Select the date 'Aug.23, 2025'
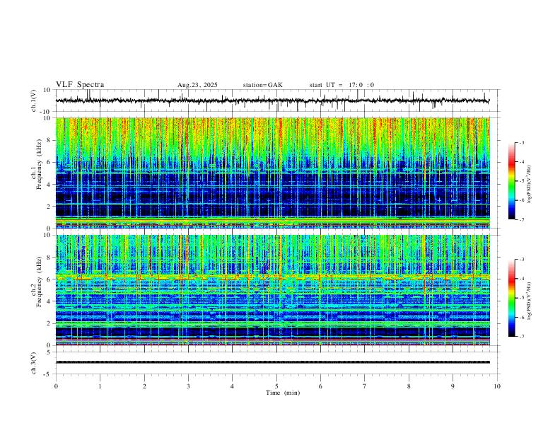Image resolution: width=560 pixels, height=433 pixels. coord(197,85)
